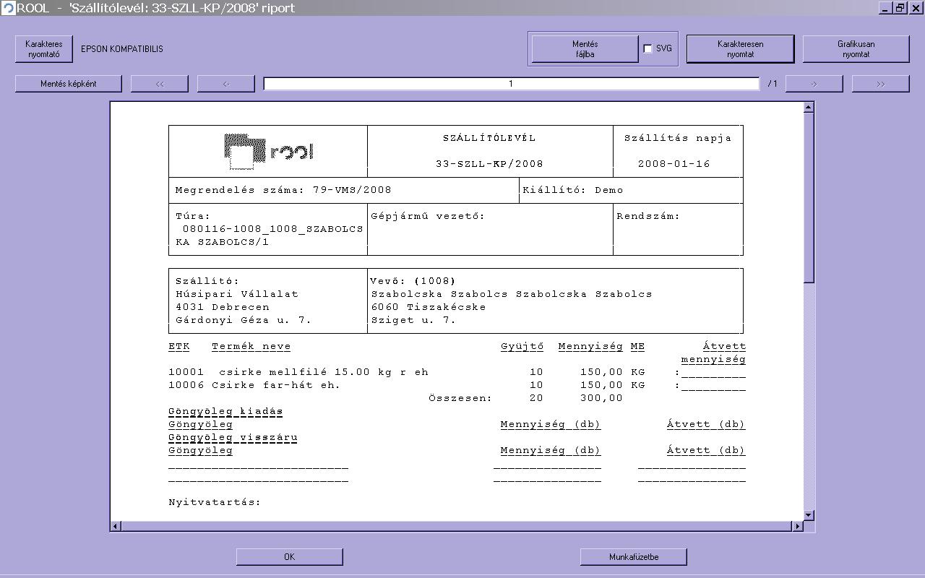925x578 pixels.
Task: Click the Mentés képként button
Action: [69, 84]
